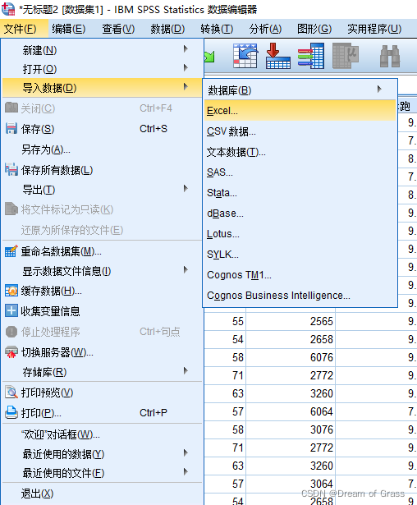Select Cognos TM1... import option
The height and width of the screenshot is (505, 417).
tap(300, 275)
